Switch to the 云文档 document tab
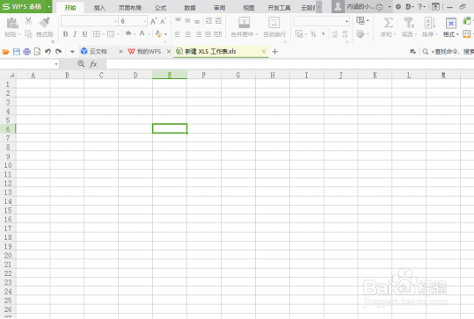The height and width of the screenshot is (319, 474). pyautogui.click(x=98, y=52)
